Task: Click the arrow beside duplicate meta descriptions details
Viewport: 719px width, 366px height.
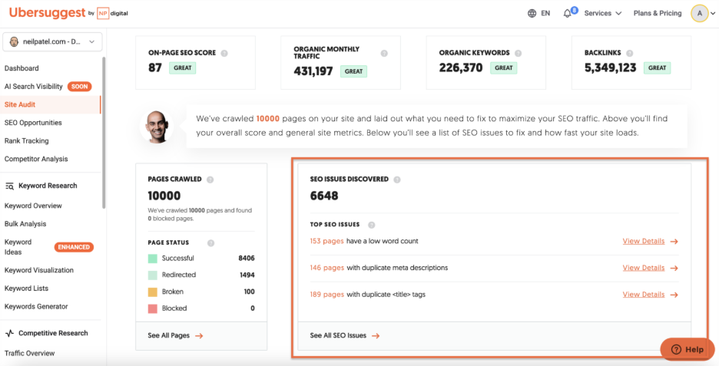Action: tap(674, 268)
